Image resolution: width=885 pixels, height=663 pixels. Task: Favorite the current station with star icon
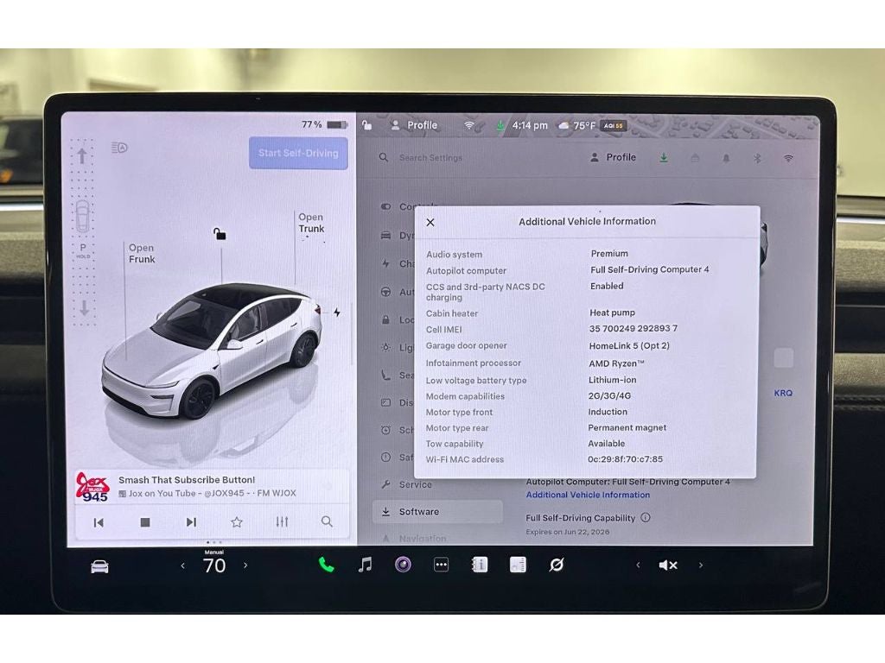[x=237, y=522]
